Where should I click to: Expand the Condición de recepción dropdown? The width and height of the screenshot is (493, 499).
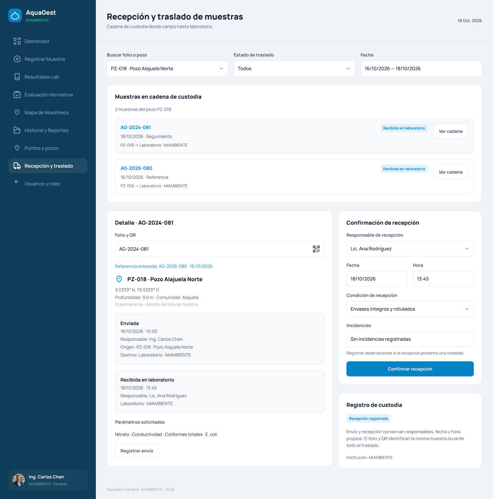[x=410, y=309]
